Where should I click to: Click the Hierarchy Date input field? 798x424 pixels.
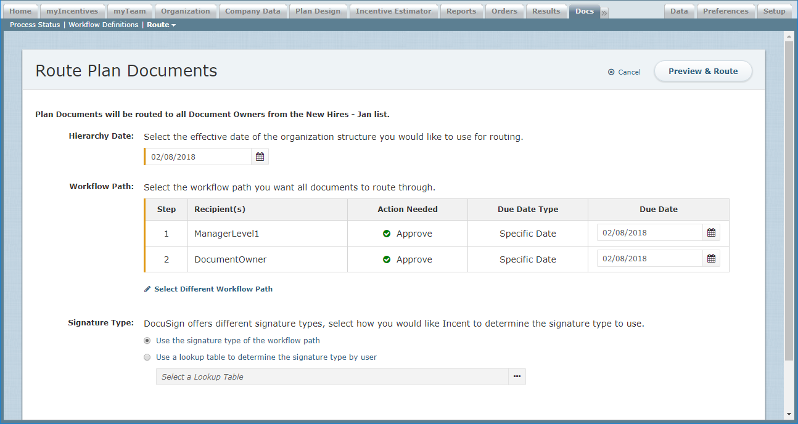coord(199,157)
